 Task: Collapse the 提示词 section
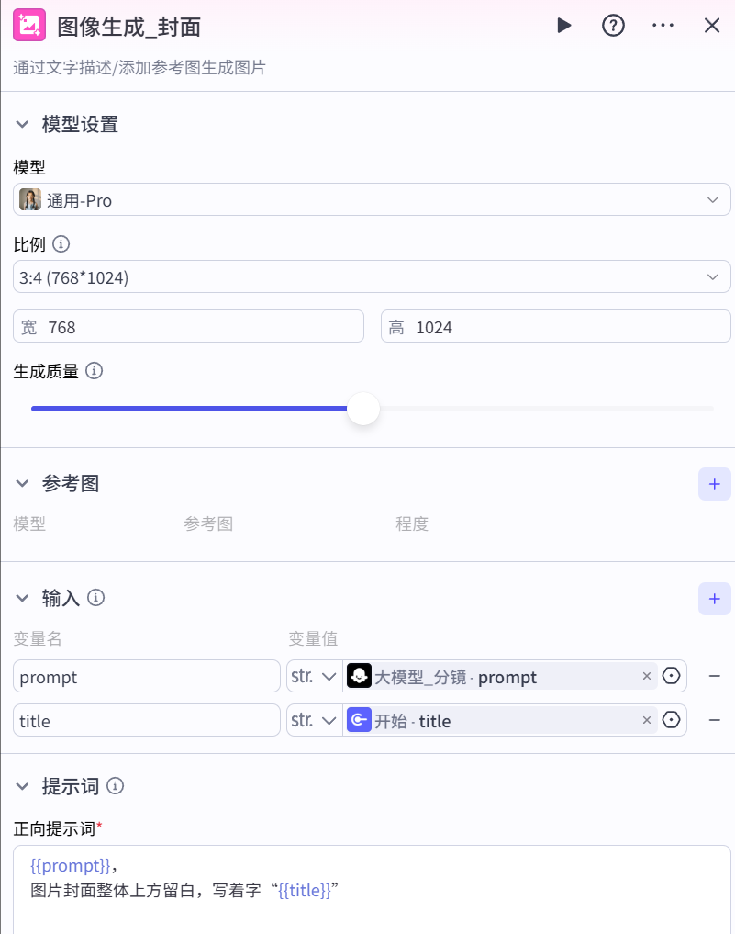(x=22, y=786)
